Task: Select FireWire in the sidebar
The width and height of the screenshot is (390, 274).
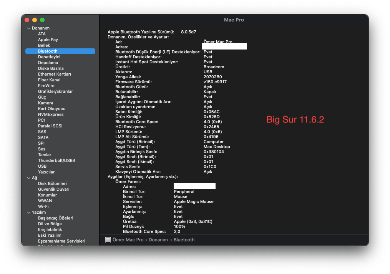Action: (x=46, y=86)
